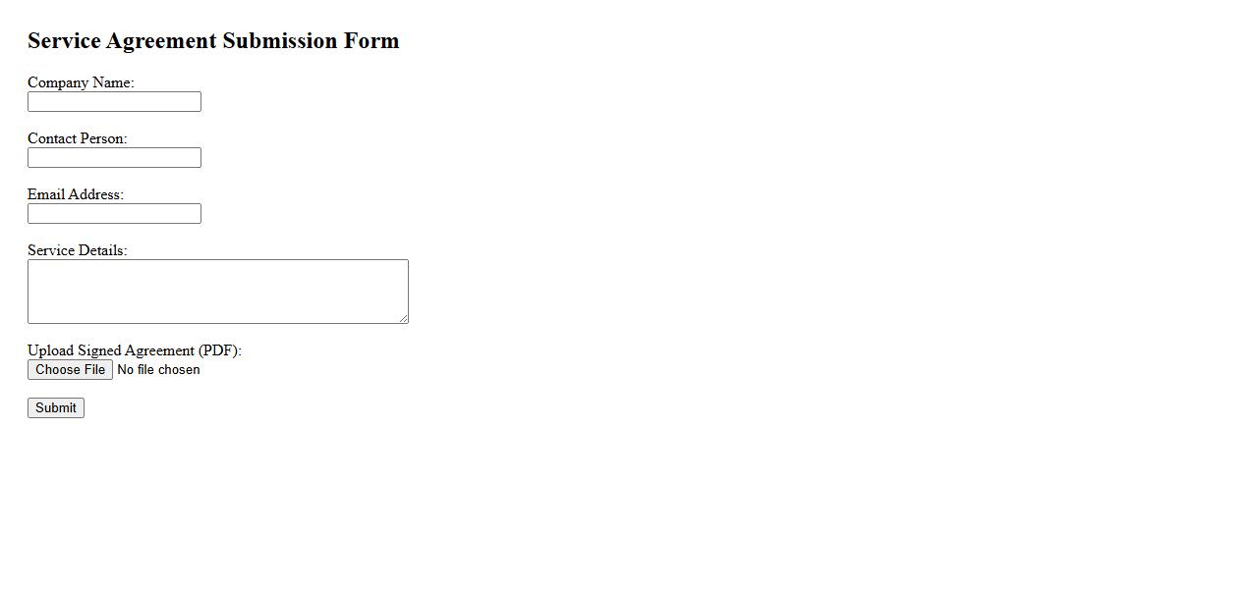Submit the service agreement form
The image size is (1256, 590).
pyautogui.click(x=56, y=408)
